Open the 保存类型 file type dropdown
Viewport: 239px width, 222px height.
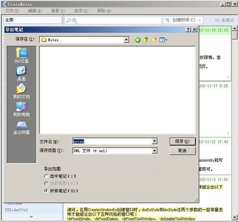pyautogui.click(x=154, y=151)
